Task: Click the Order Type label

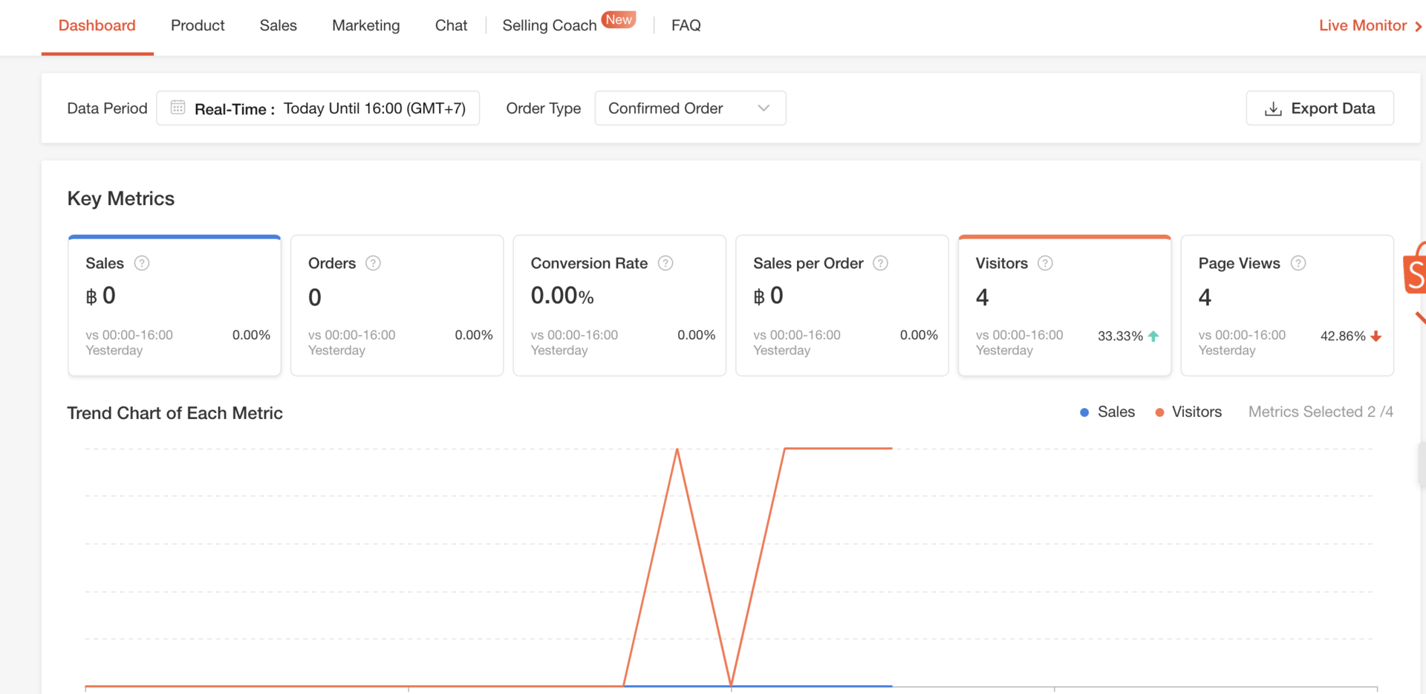Action: click(x=544, y=108)
